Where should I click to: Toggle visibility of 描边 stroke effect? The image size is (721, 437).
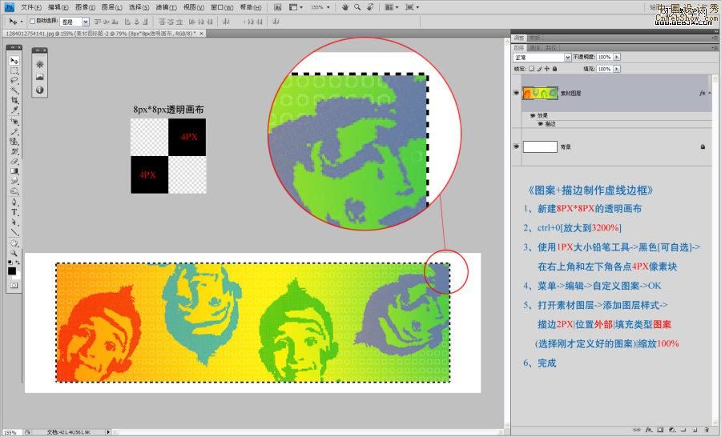coord(541,124)
